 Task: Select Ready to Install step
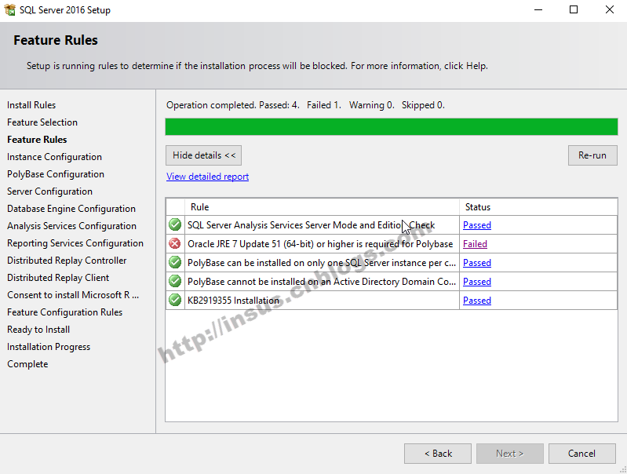38,329
